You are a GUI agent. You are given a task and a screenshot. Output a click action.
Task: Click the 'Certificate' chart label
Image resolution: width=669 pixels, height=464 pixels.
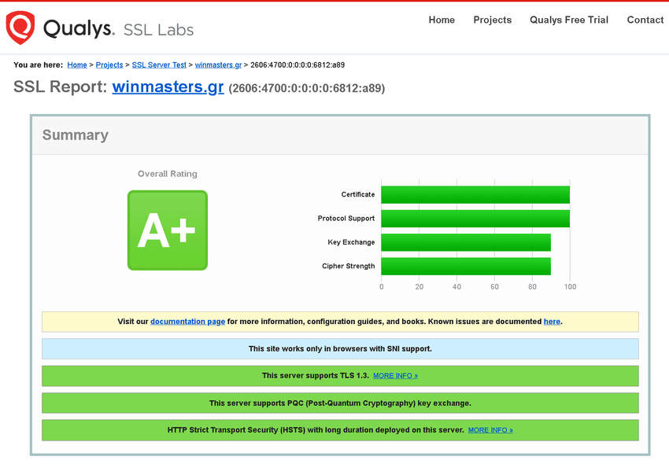click(358, 194)
